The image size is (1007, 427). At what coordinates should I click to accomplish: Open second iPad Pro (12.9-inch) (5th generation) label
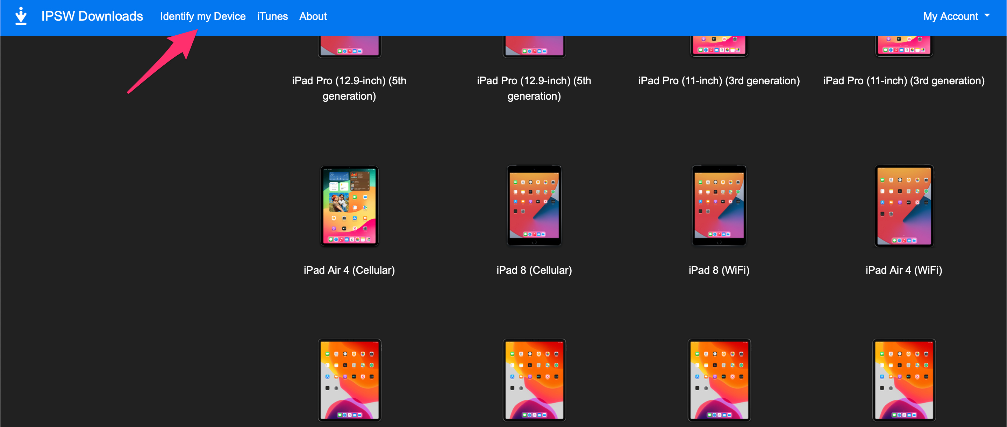pyautogui.click(x=534, y=88)
